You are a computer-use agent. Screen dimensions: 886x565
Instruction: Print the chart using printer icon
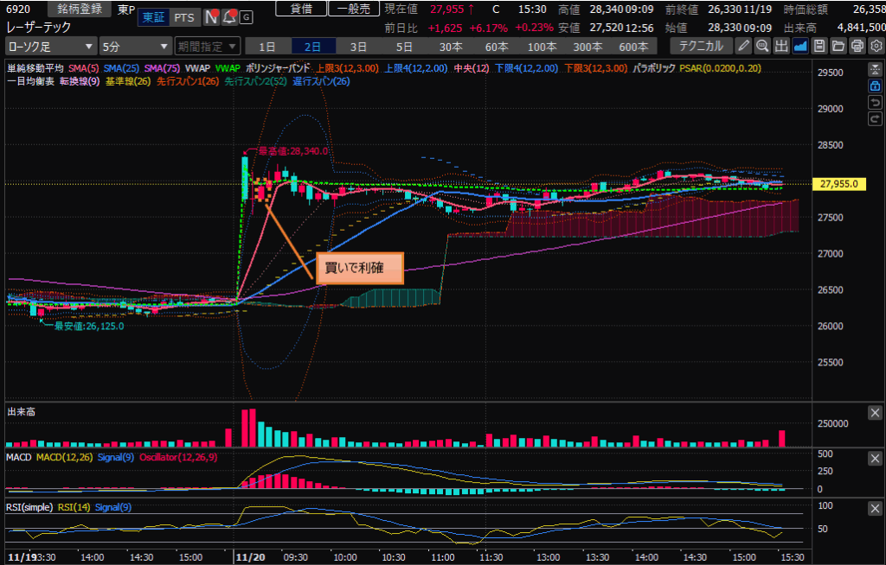coord(857,46)
